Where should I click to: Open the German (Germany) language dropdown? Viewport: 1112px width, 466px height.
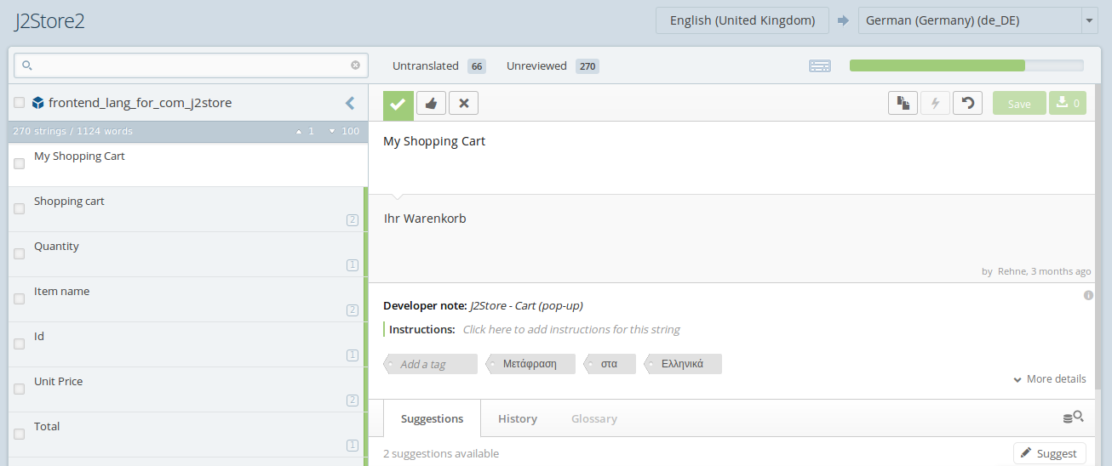[x=1089, y=20]
